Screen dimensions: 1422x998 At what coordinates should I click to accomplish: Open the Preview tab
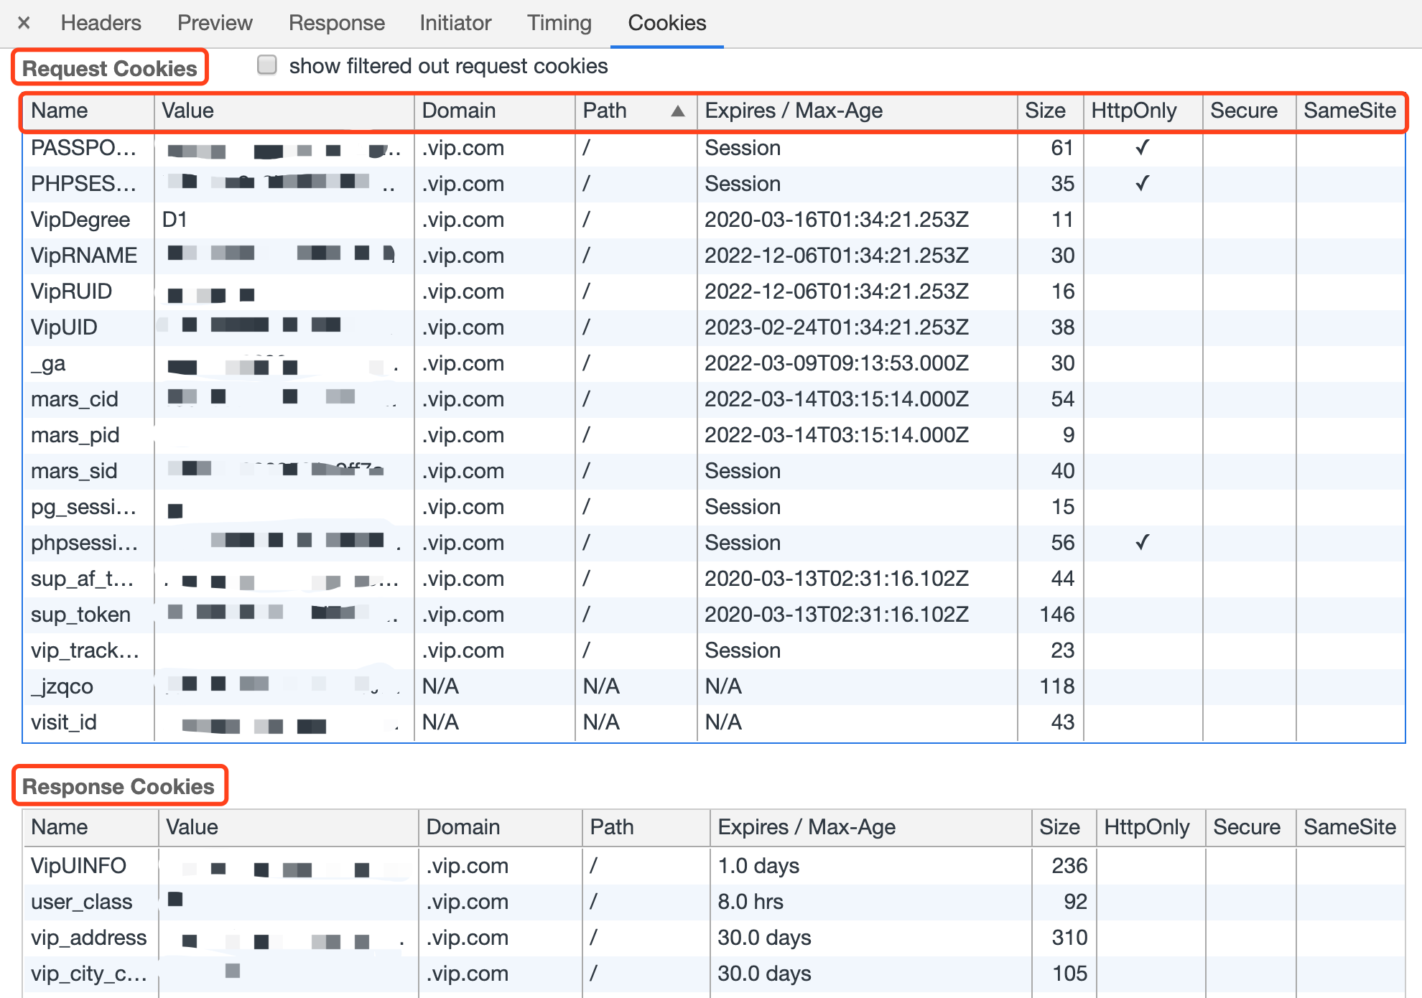coord(215,23)
